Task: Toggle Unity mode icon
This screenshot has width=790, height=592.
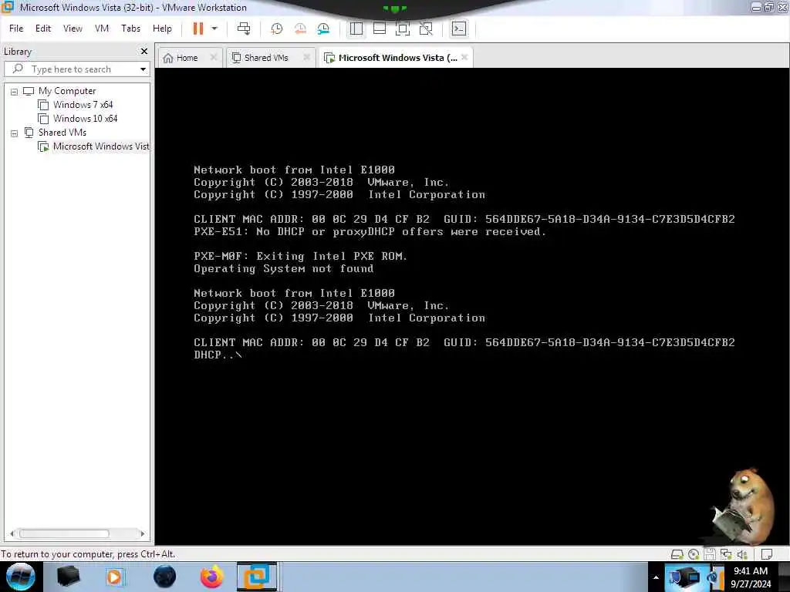Action: pyautogui.click(x=426, y=29)
